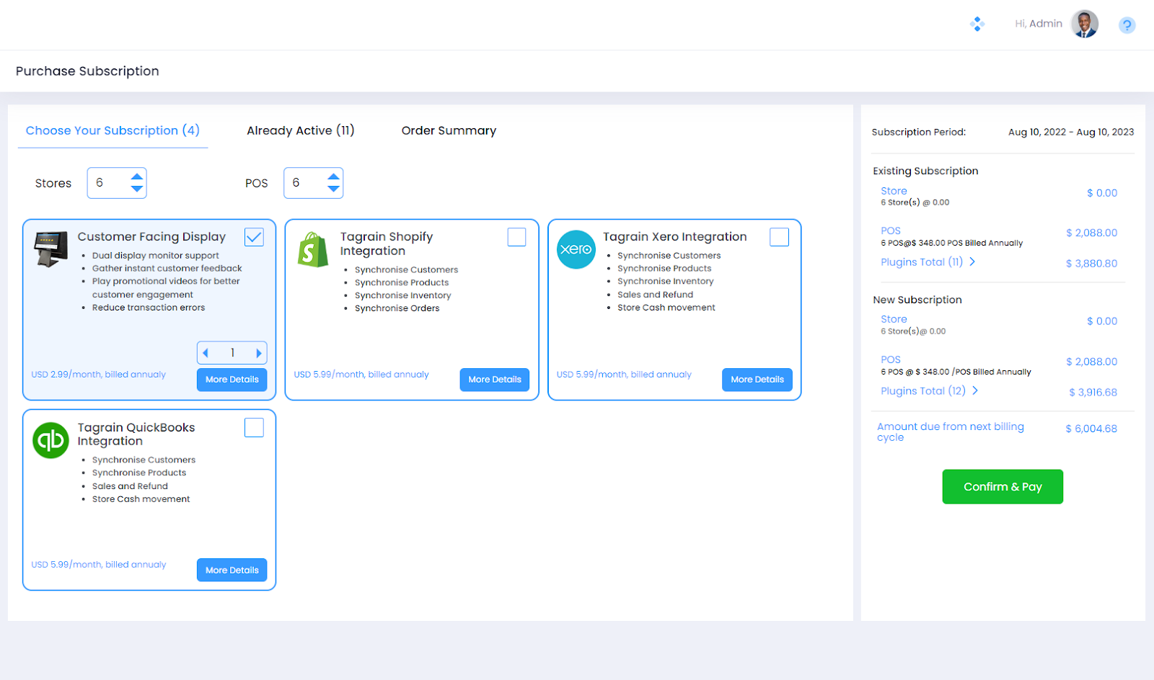Open the help question mark icon

(x=1127, y=25)
